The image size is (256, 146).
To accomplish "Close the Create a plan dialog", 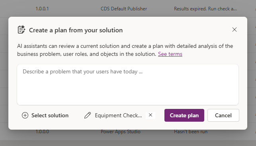I will point(235,30).
